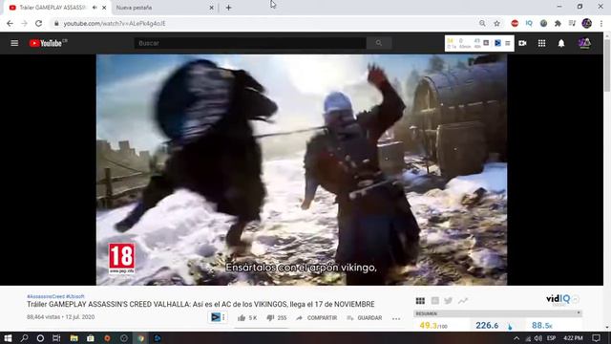Click the vidIQ play icon beside the like button
The image size is (611, 344).
(x=216, y=317)
